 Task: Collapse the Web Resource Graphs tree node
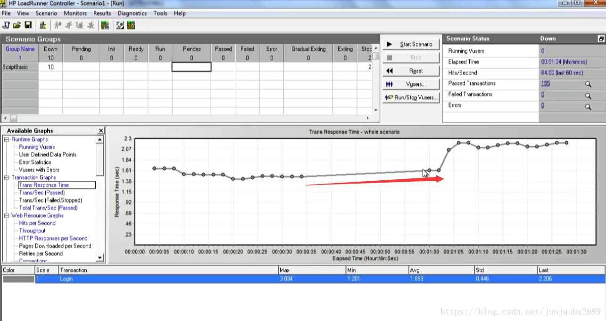click(7, 216)
